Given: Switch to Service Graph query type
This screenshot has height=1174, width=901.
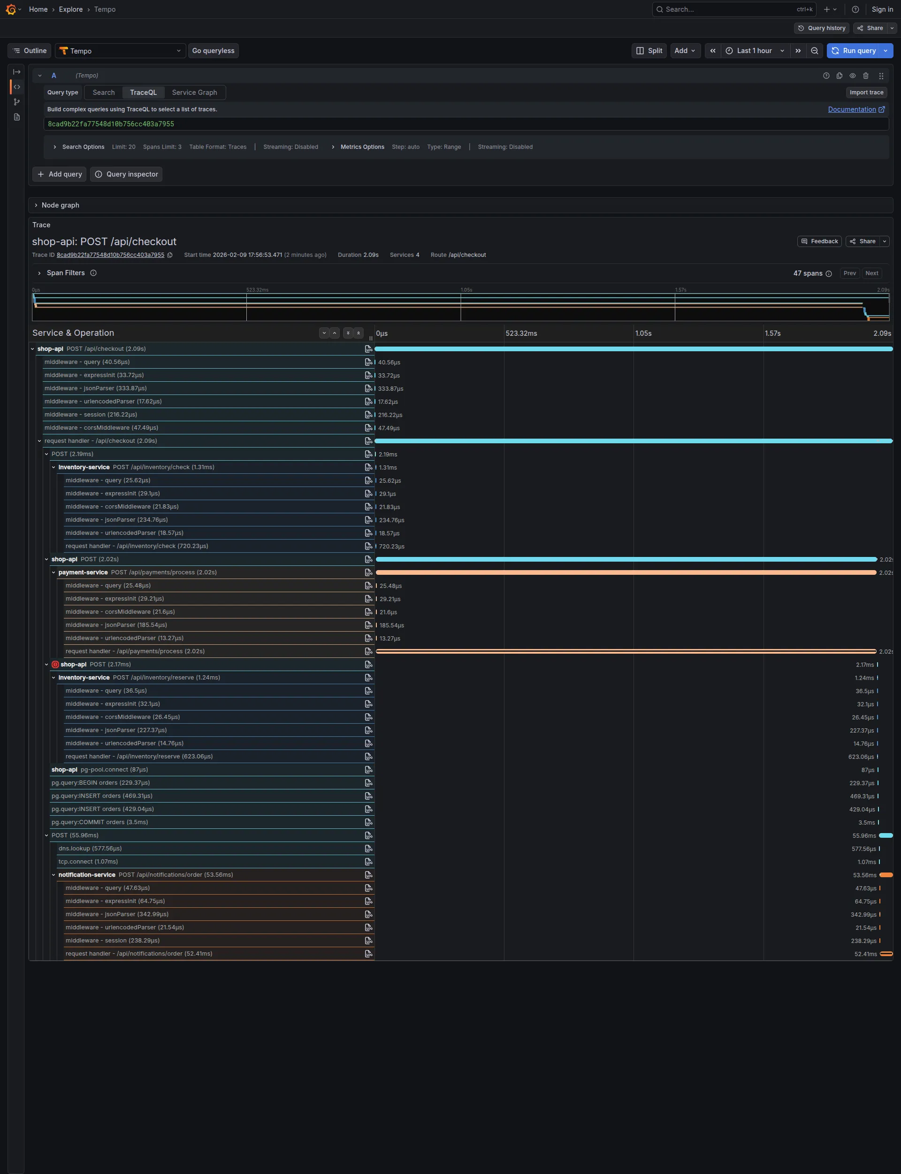Looking at the screenshot, I should click(x=194, y=93).
